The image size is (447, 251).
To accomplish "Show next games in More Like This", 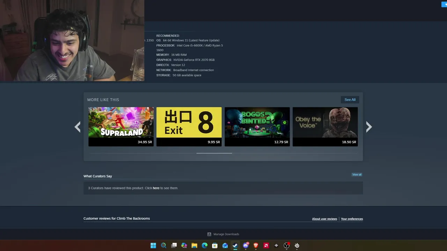I will pyautogui.click(x=369, y=127).
